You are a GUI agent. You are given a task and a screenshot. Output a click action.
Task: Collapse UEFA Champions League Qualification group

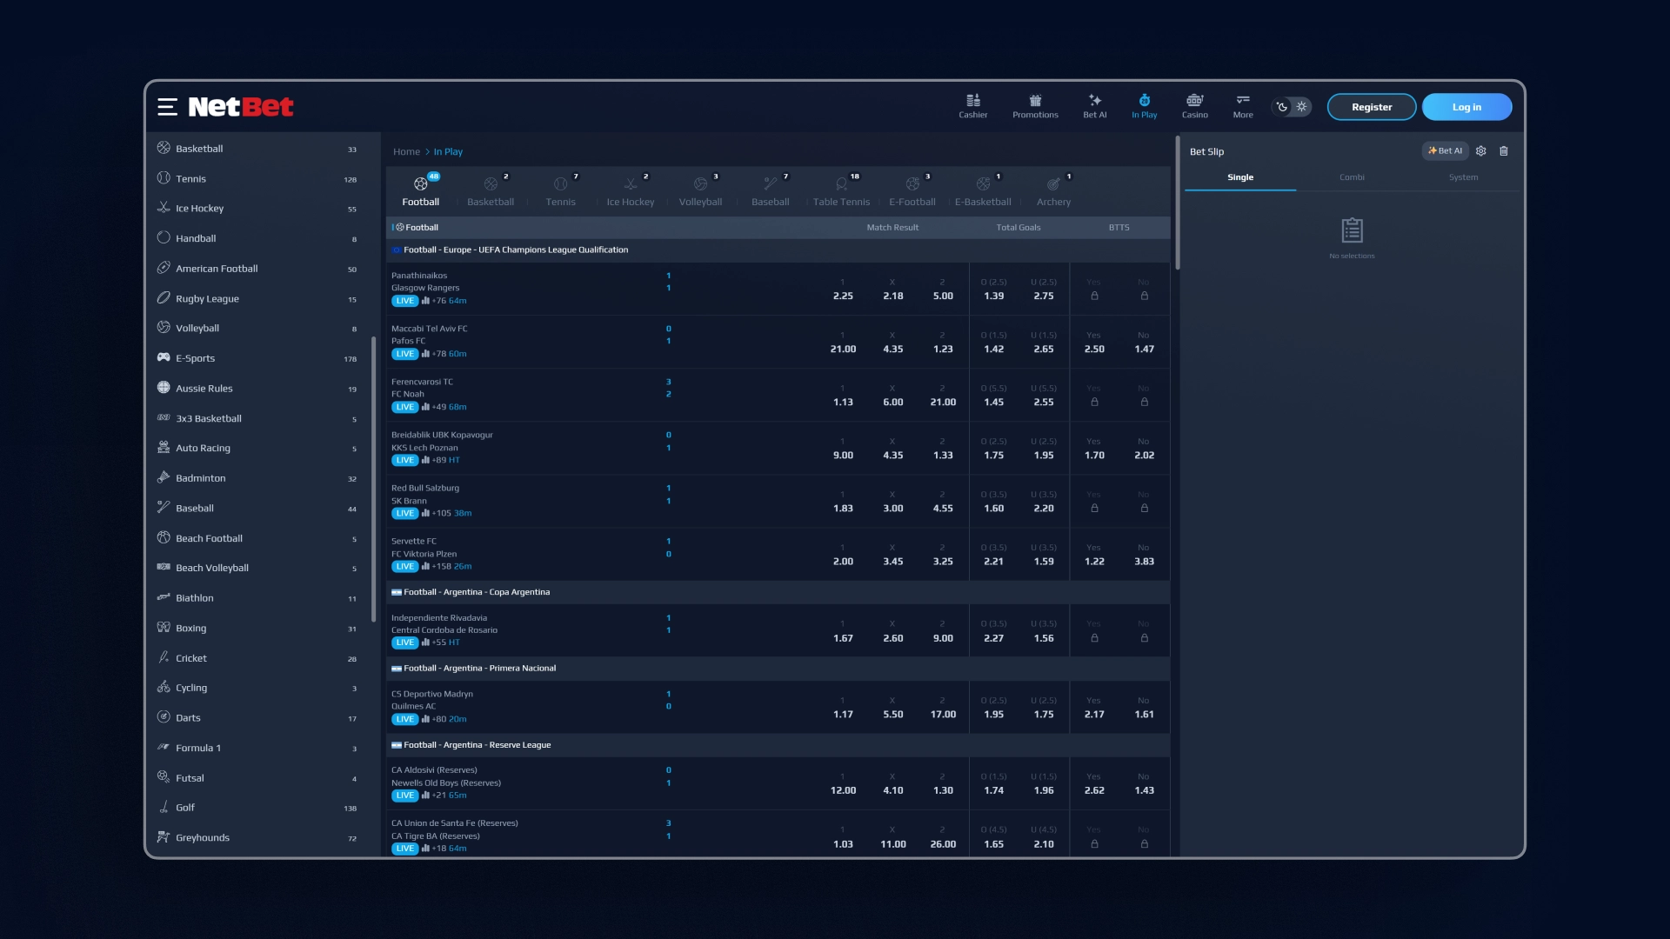(x=778, y=250)
